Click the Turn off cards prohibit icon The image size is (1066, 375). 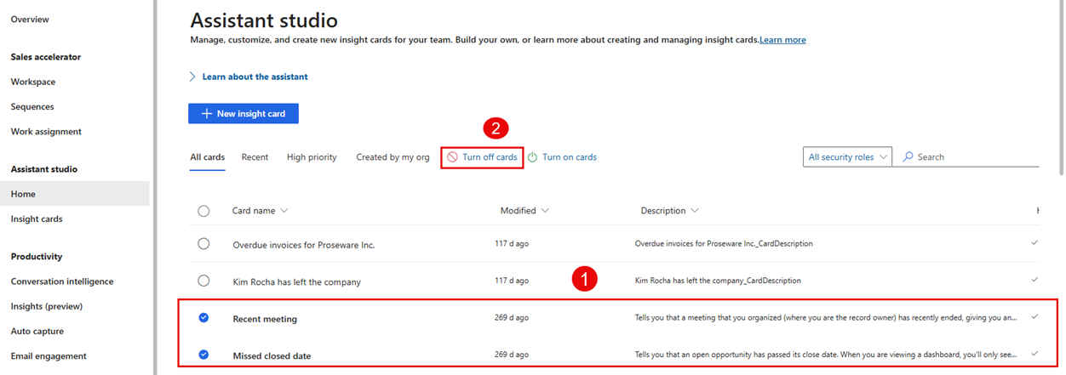coord(453,157)
